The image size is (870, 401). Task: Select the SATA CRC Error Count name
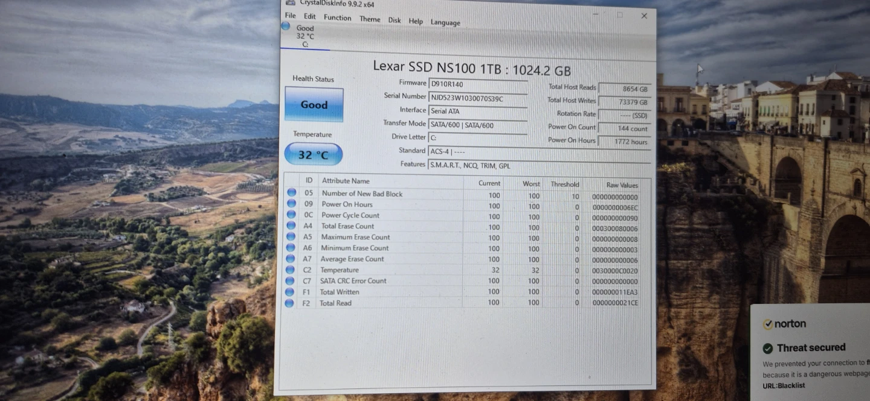[x=353, y=280]
